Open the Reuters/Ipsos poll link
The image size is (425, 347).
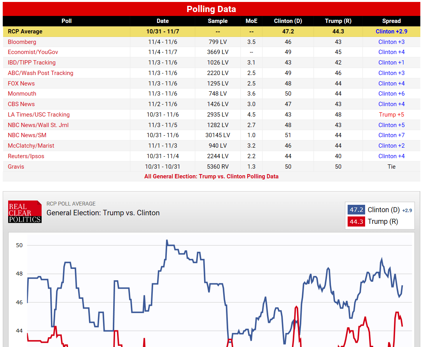click(x=26, y=156)
